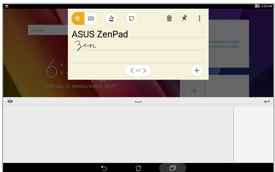Image resolution: width=275 pixels, height=172 pixels.
Task: Open the recent apps button
Action: point(173,168)
